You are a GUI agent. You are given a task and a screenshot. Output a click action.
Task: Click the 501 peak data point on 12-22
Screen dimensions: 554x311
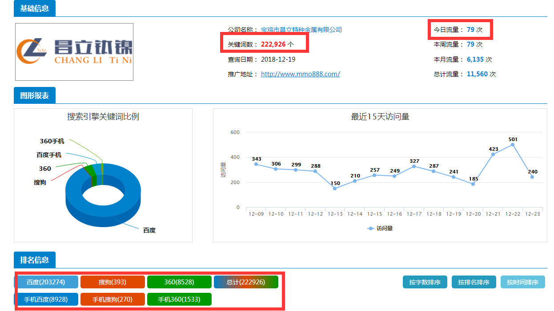pyautogui.click(x=513, y=145)
